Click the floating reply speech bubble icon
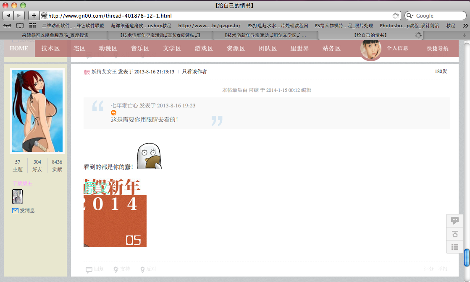470x282 pixels. pos(454,220)
